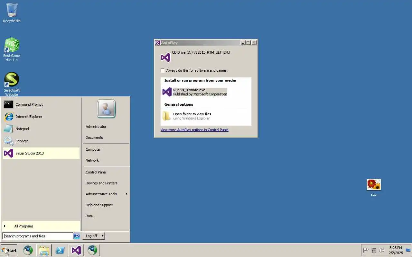412x257 pixels.
Task: Expand All Programs list
Action: point(41,226)
